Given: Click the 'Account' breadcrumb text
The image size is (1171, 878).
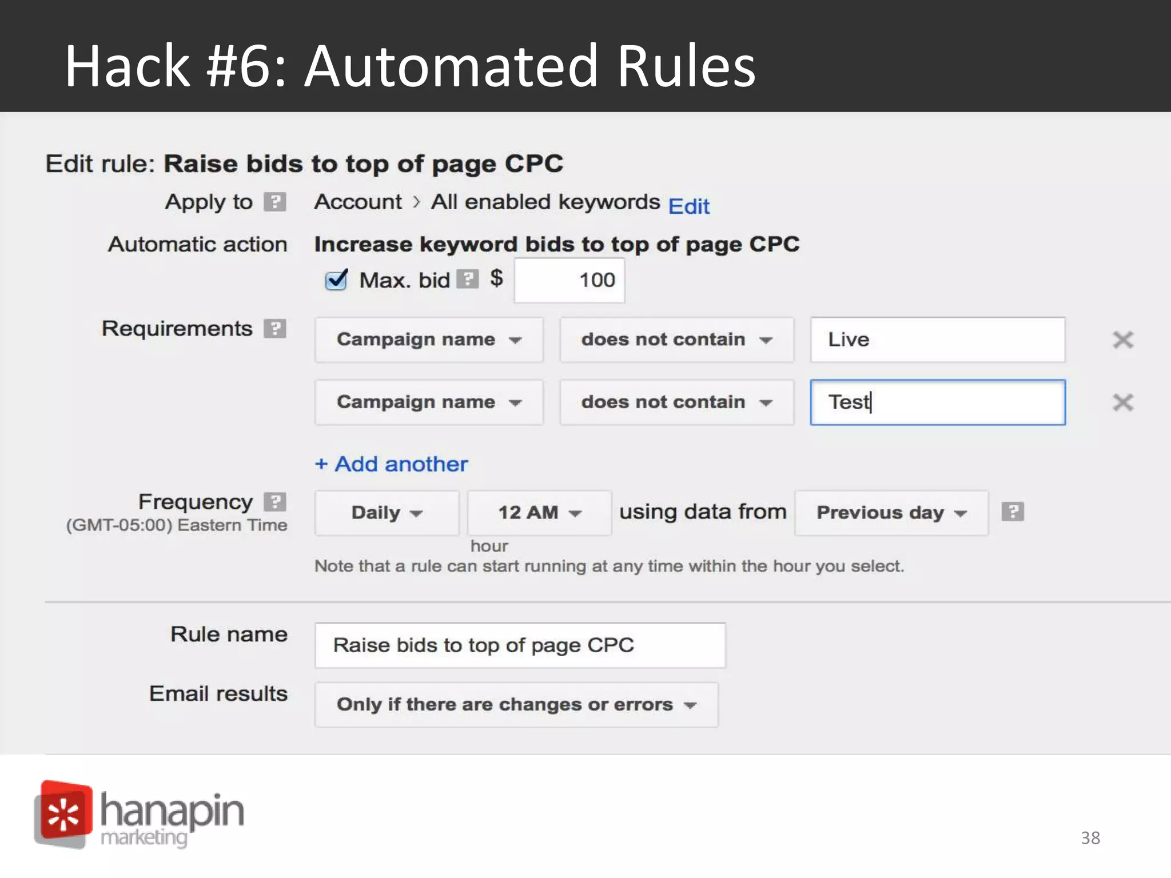Looking at the screenshot, I should [359, 202].
